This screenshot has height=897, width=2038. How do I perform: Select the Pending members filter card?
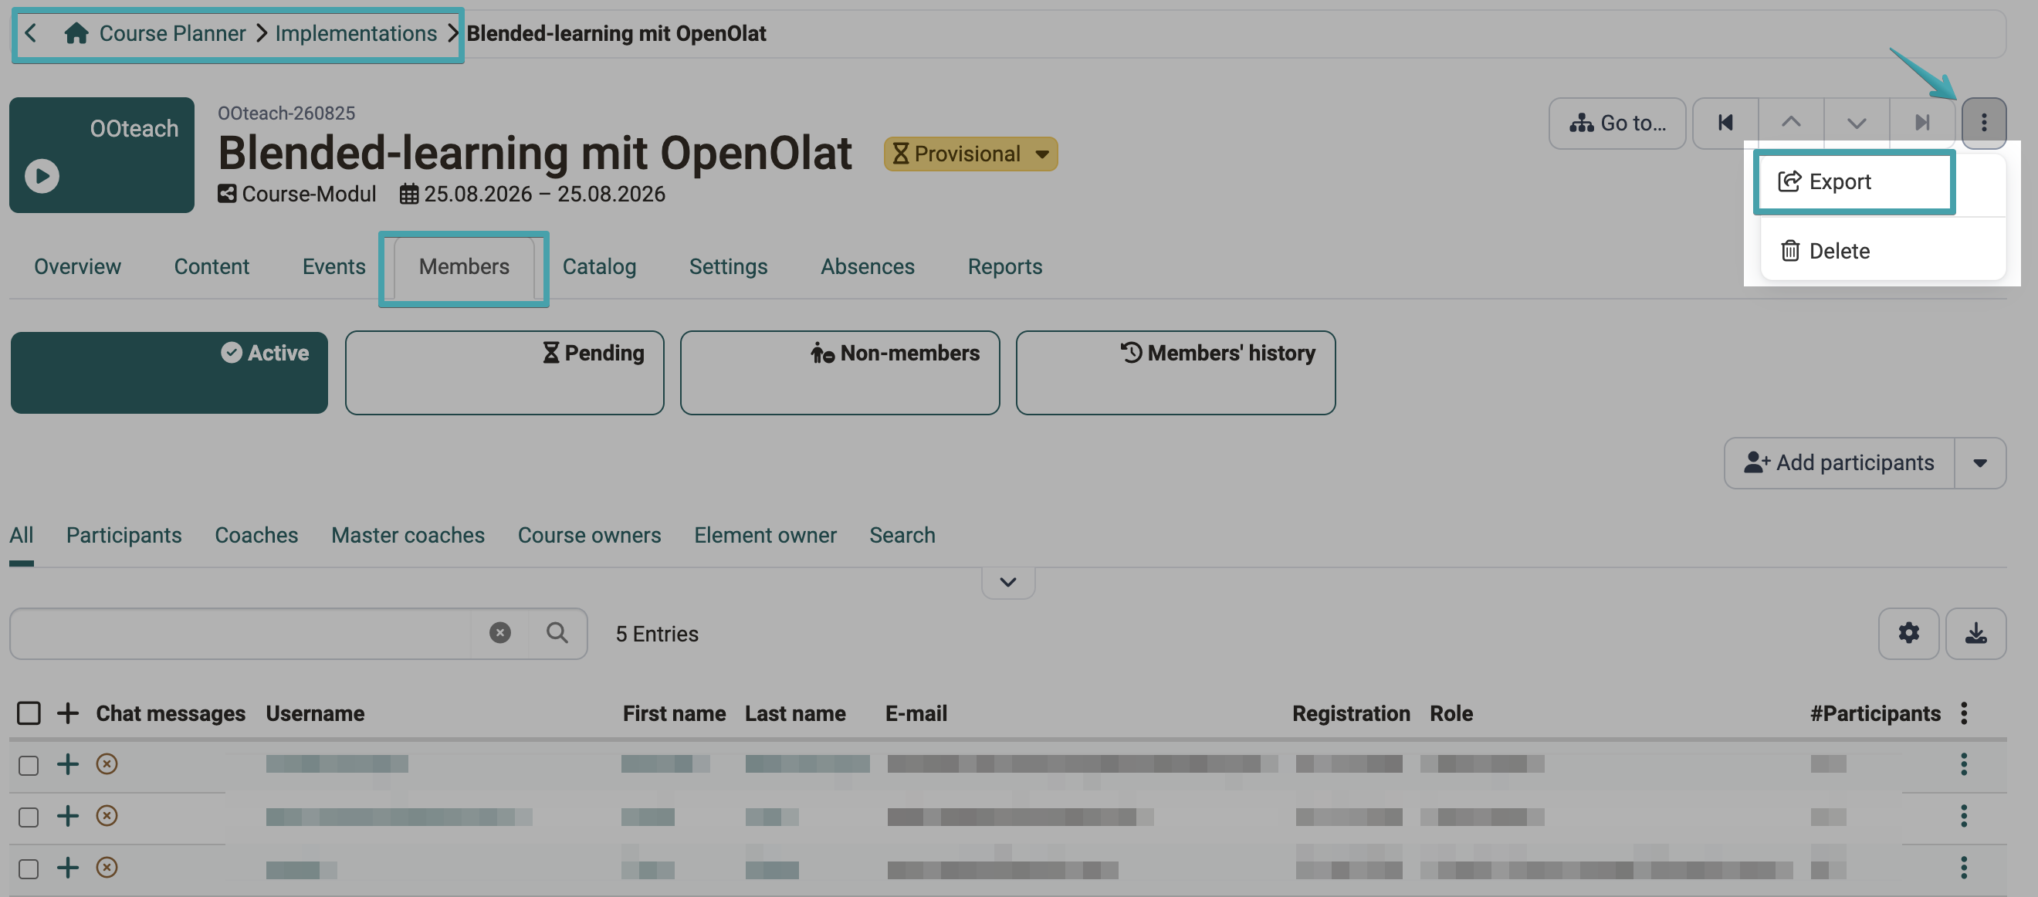point(505,373)
